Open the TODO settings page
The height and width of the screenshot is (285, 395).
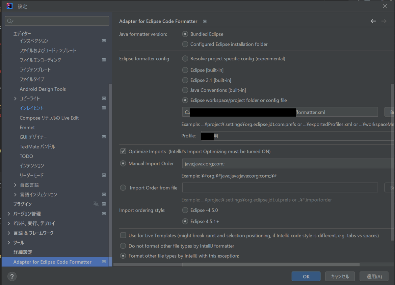click(x=26, y=156)
